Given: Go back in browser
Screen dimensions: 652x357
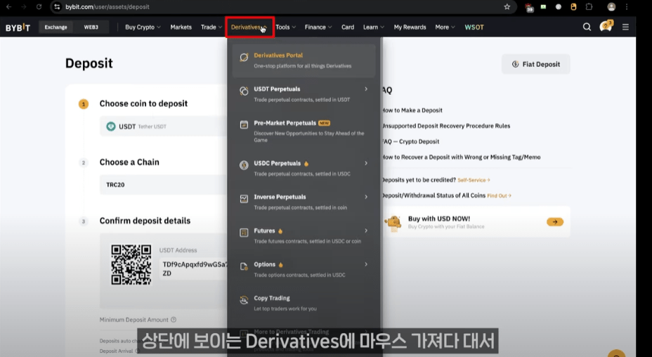Looking at the screenshot, I should click(8, 6).
